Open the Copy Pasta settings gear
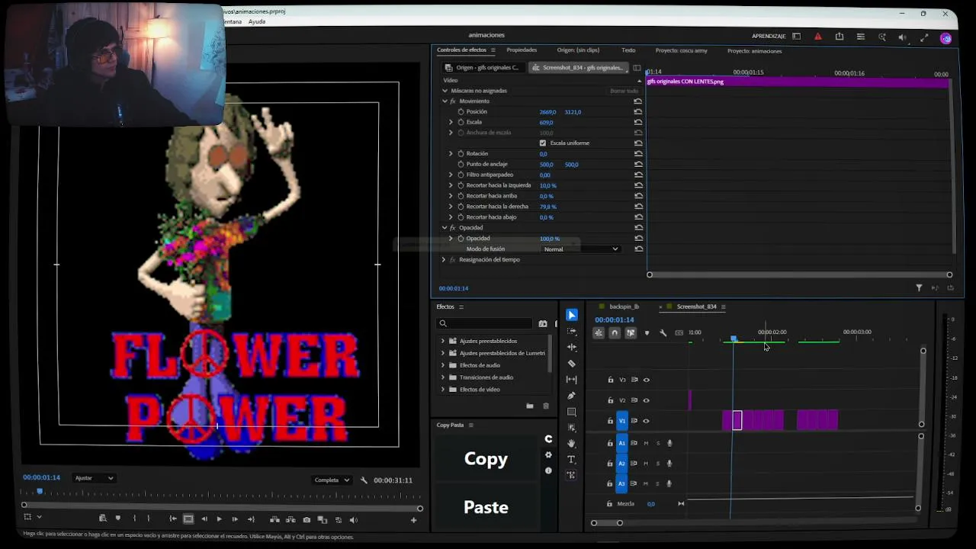The height and width of the screenshot is (549, 976). point(548,455)
